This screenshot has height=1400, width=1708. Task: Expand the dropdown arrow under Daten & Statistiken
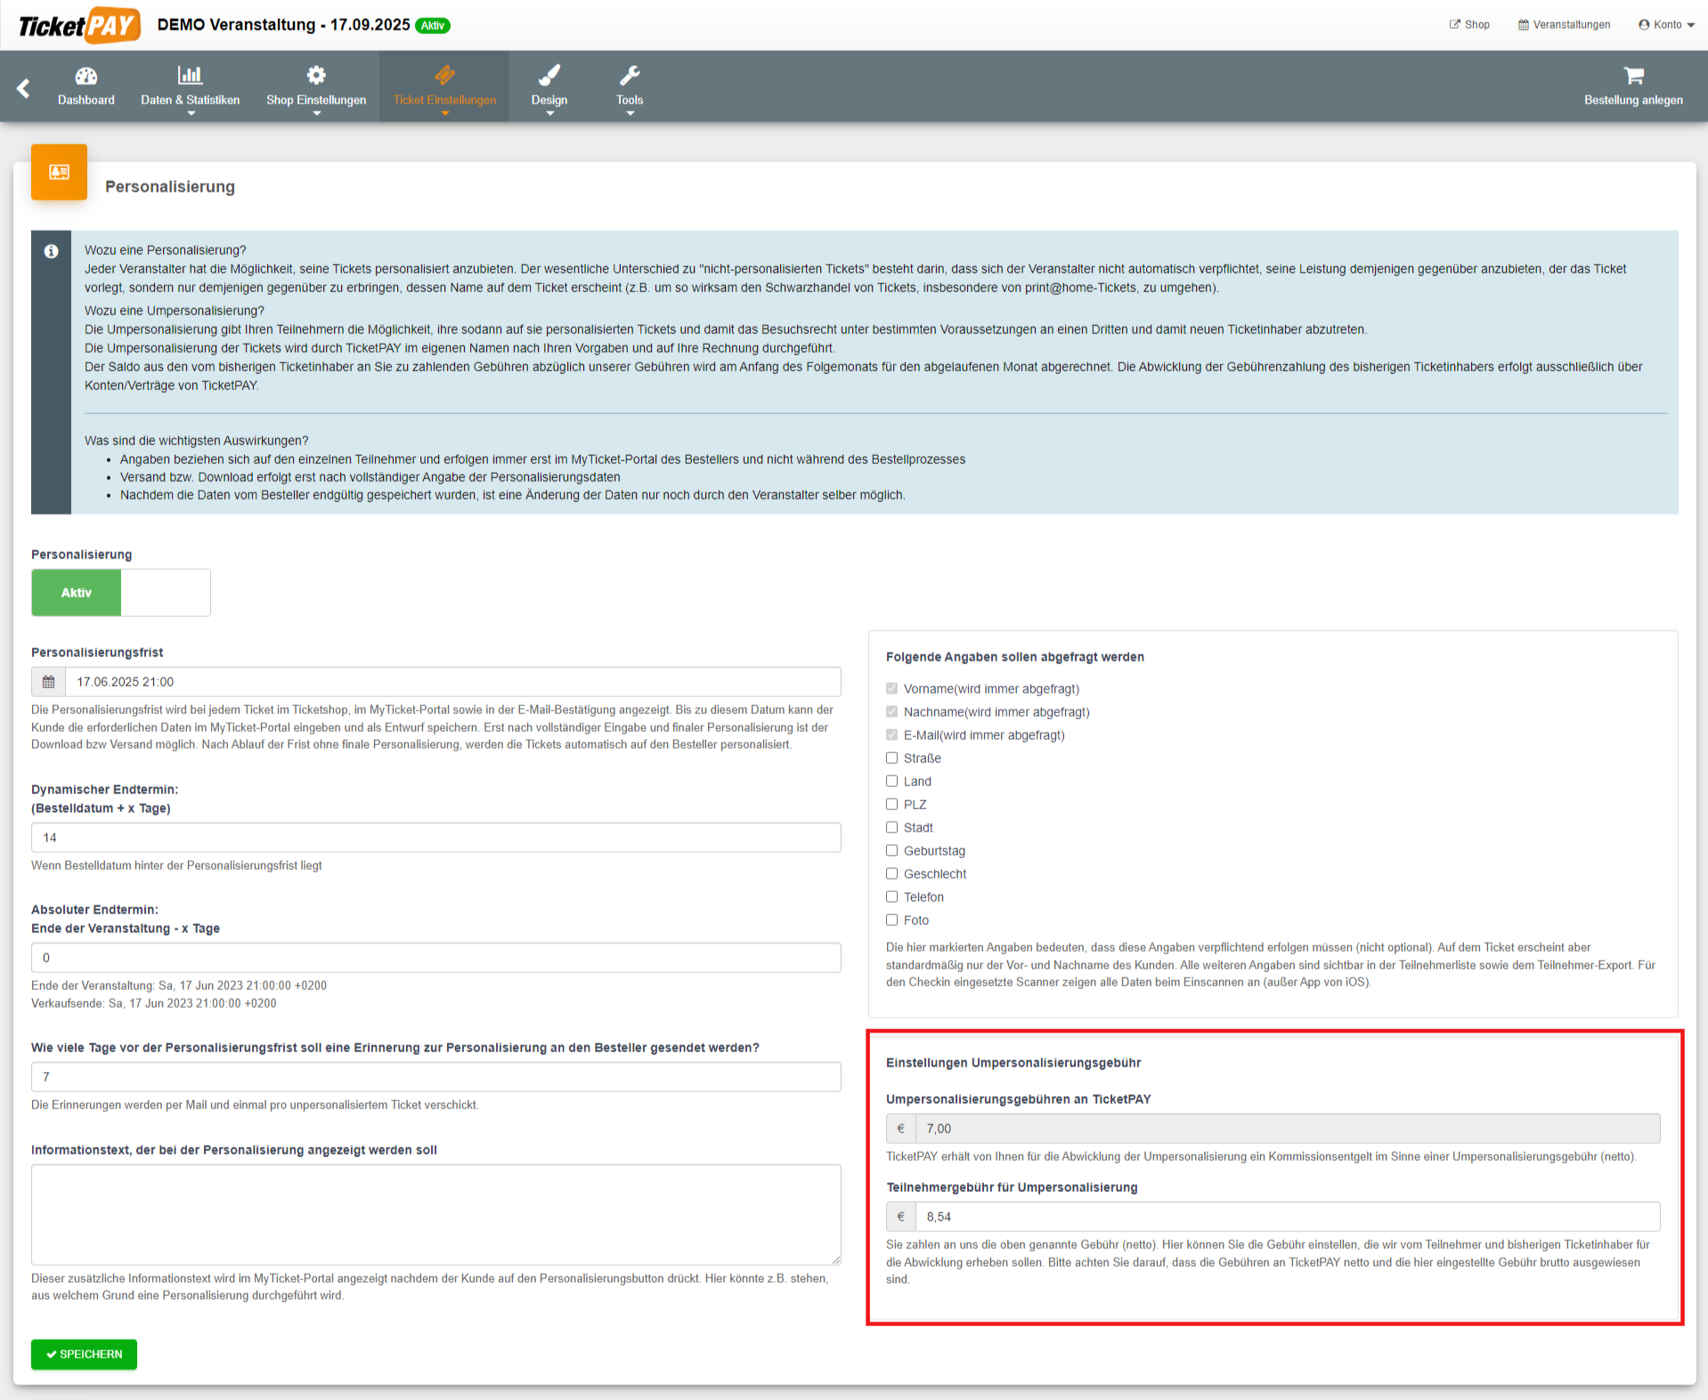[191, 114]
